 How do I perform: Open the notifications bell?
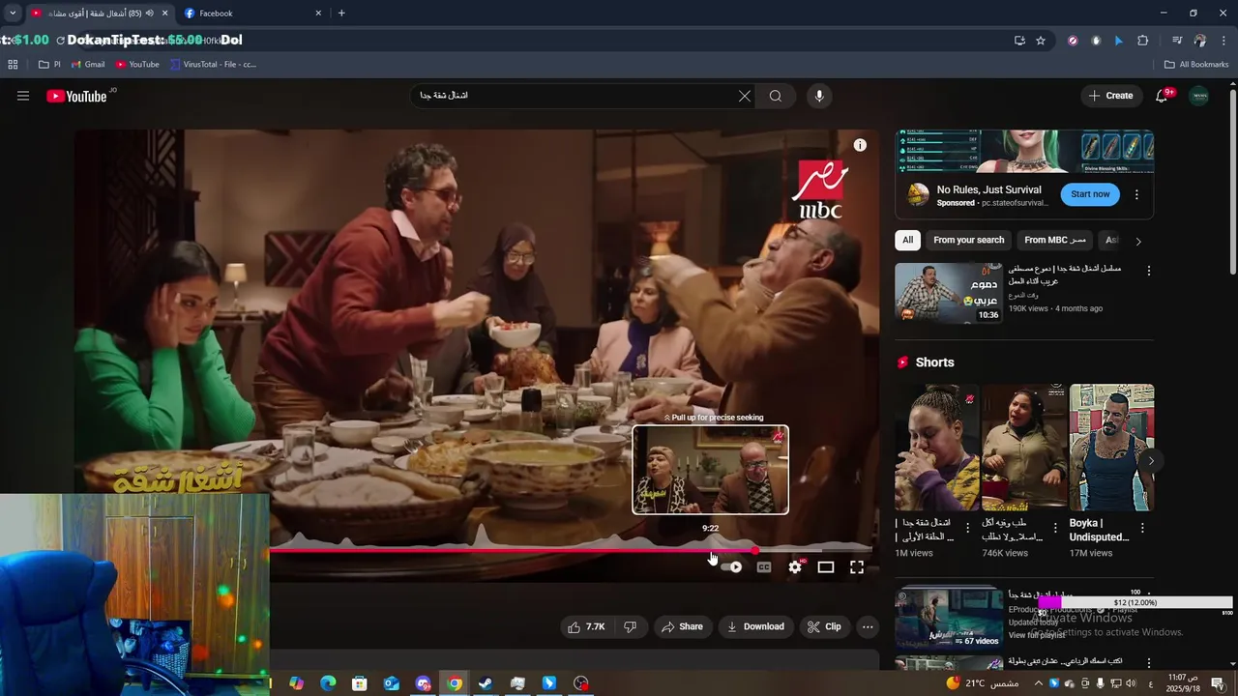pyautogui.click(x=1163, y=96)
